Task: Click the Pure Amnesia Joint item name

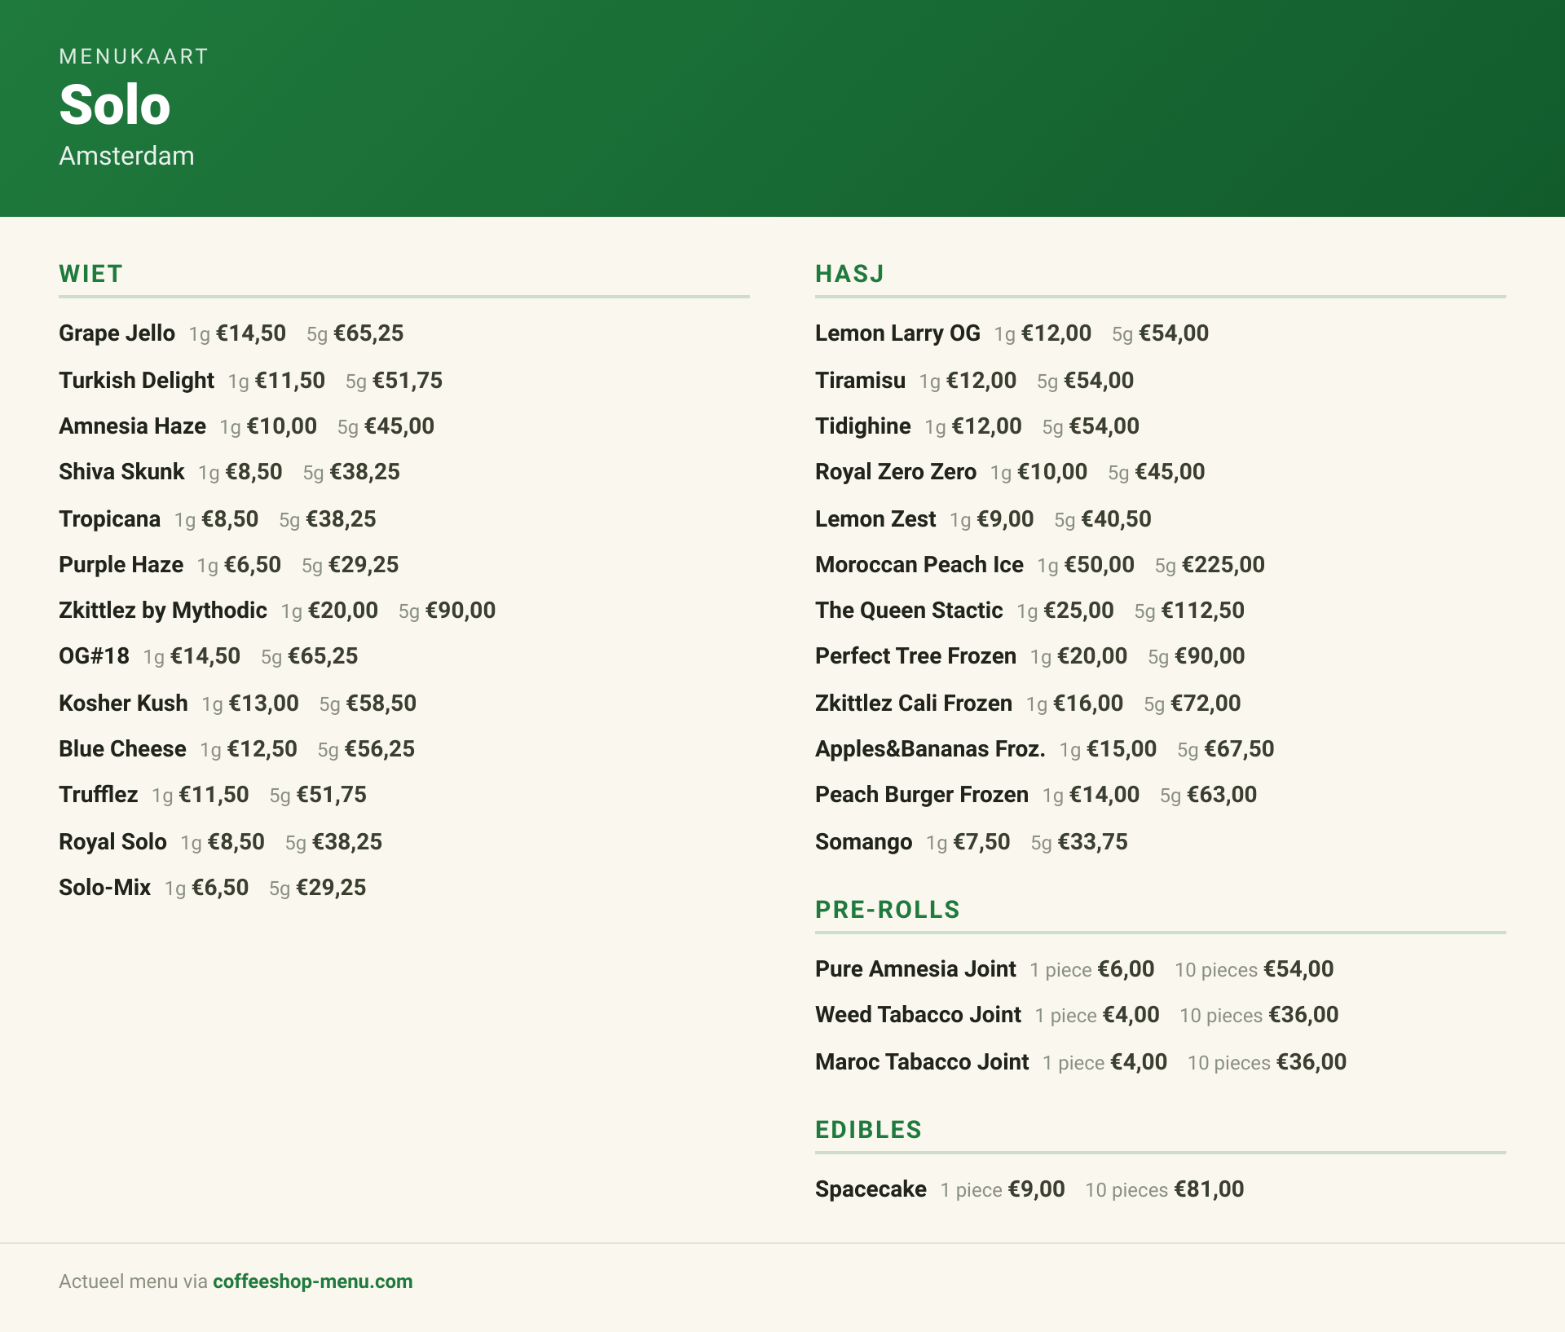Action: point(915,969)
